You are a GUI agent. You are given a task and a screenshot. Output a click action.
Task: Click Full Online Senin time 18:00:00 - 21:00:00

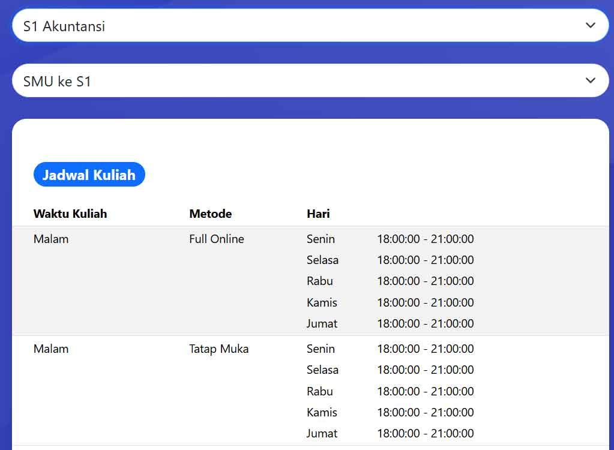[x=426, y=239]
